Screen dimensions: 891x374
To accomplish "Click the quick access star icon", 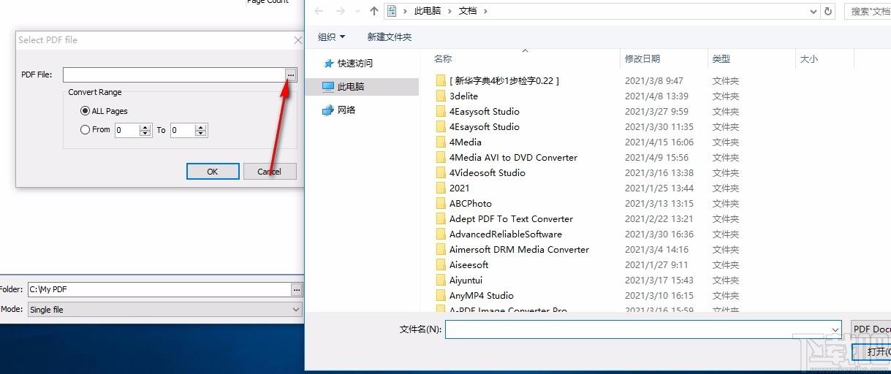I will pyautogui.click(x=328, y=64).
